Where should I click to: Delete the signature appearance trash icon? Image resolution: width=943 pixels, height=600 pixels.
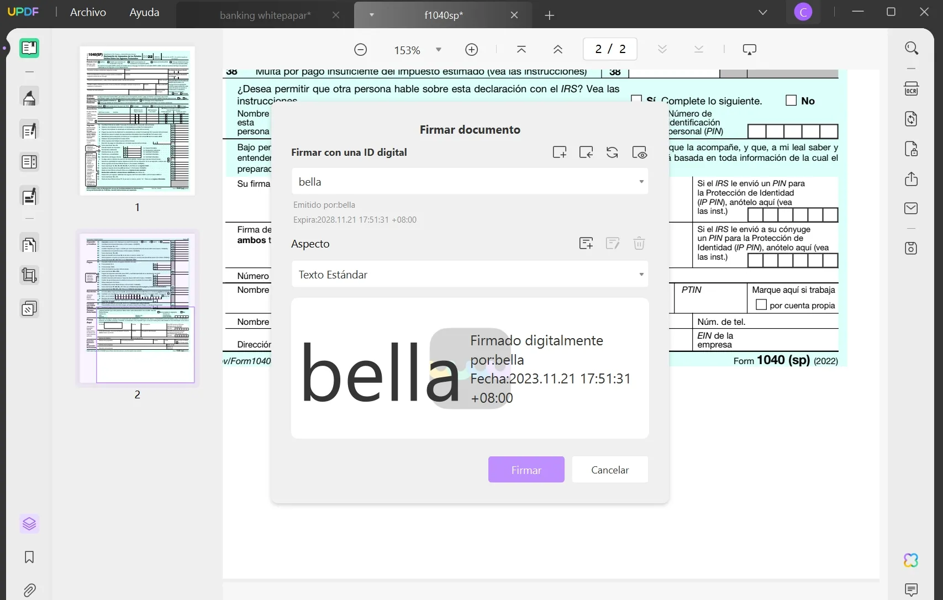[x=639, y=243]
